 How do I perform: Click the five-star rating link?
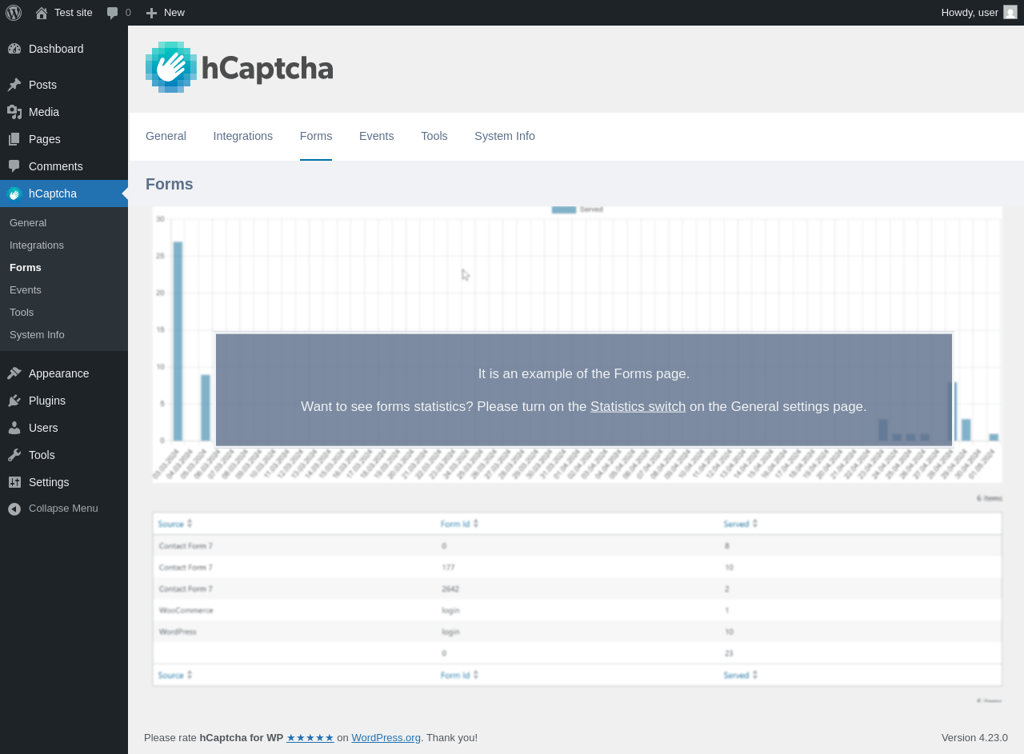click(x=310, y=737)
